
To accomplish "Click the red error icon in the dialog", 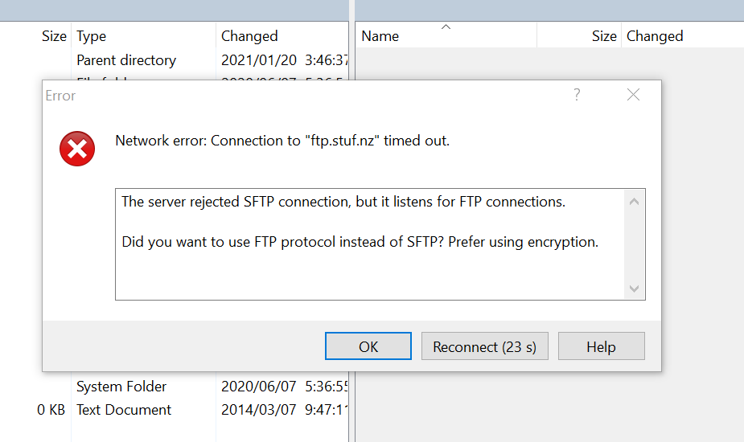I will 77,149.
